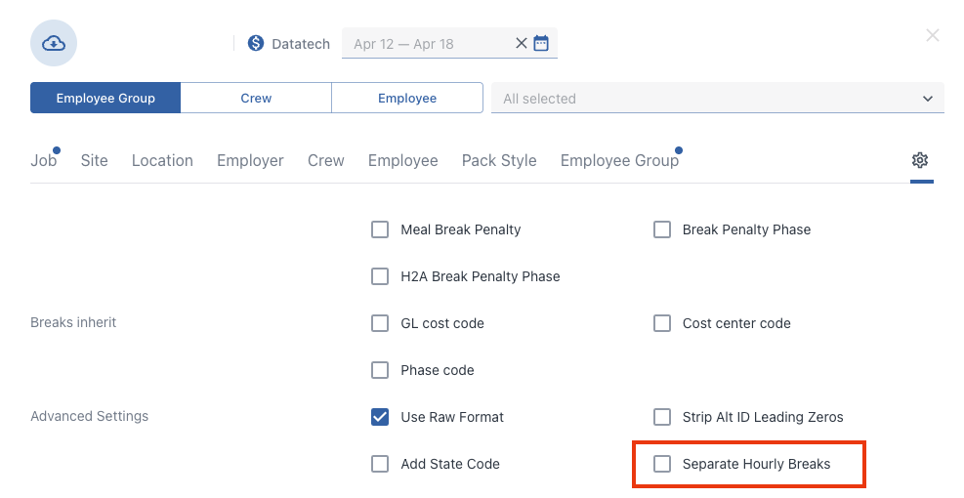Select the Employee Group segmented button

[x=105, y=98]
